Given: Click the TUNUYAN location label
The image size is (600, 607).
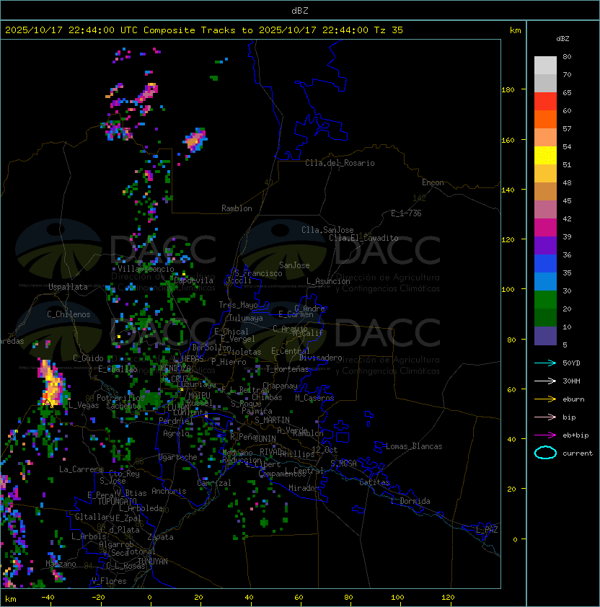Looking at the screenshot, I should (153, 562).
